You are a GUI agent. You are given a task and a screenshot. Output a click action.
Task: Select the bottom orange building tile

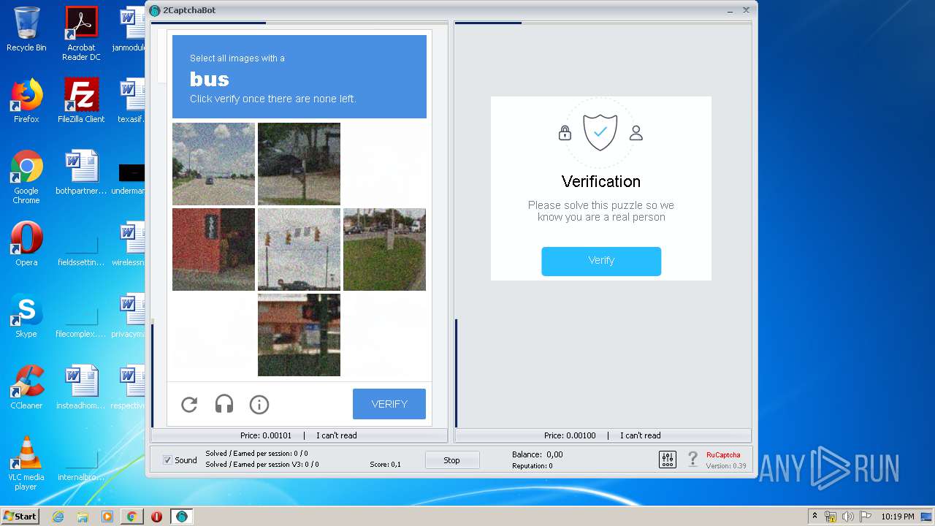[x=299, y=335]
